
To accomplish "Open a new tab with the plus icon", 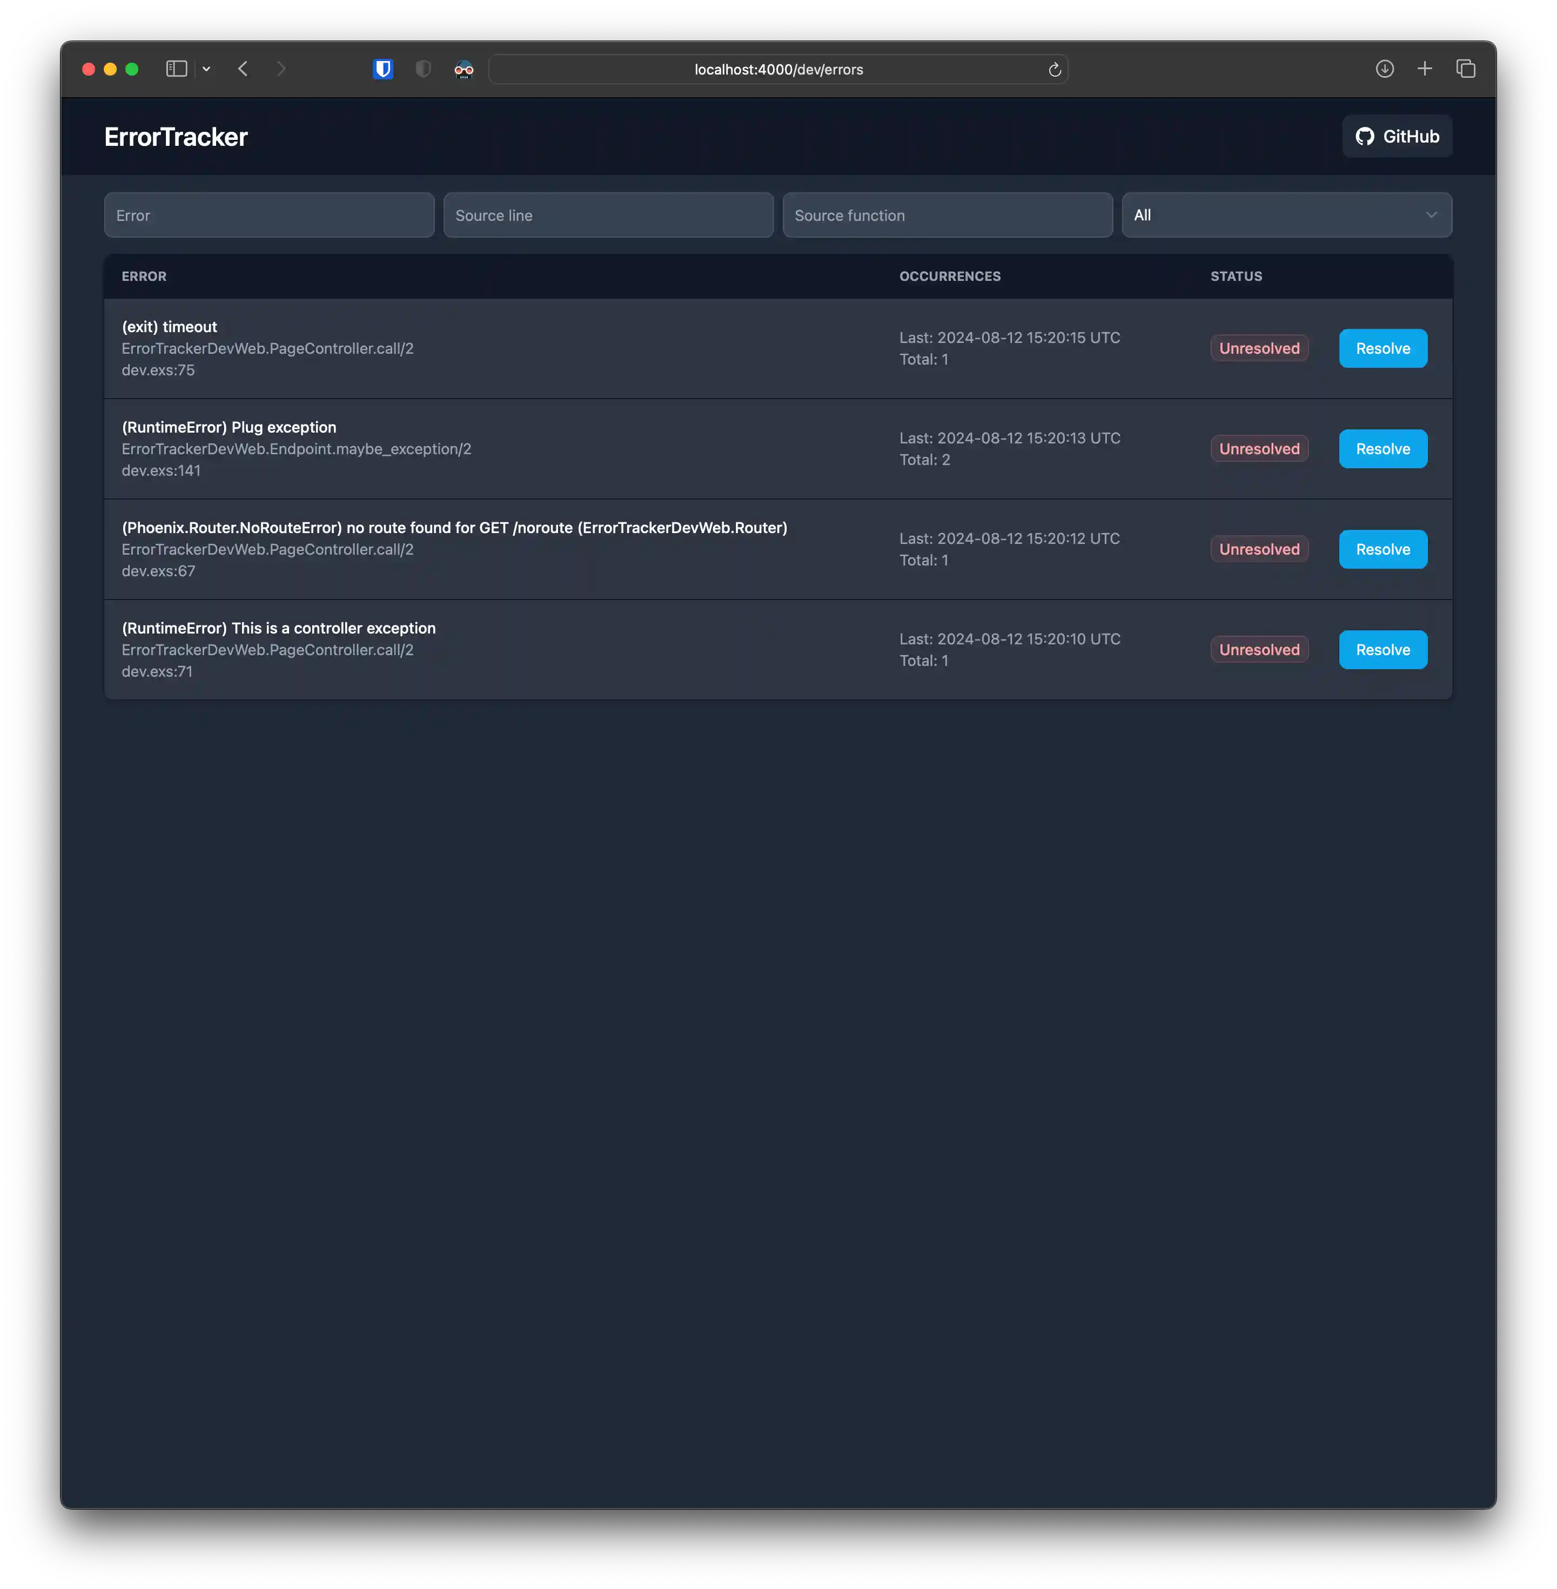I will point(1425,69).
